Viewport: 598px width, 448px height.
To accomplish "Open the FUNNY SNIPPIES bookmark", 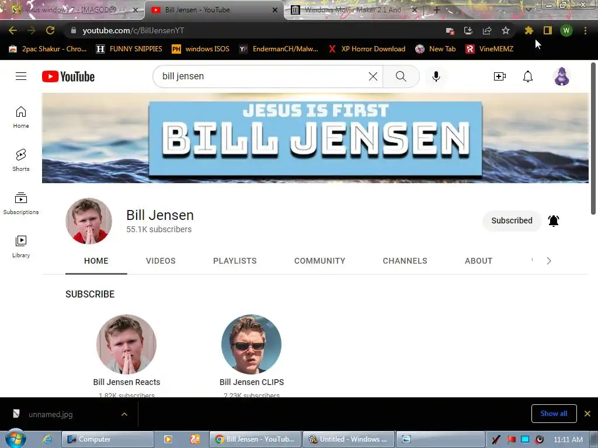I will (x=129, y=49).
